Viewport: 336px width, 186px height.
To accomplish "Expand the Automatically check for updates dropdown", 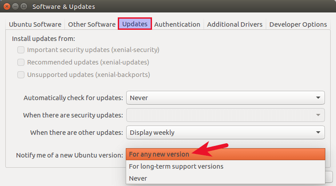I will coord(225,97).
